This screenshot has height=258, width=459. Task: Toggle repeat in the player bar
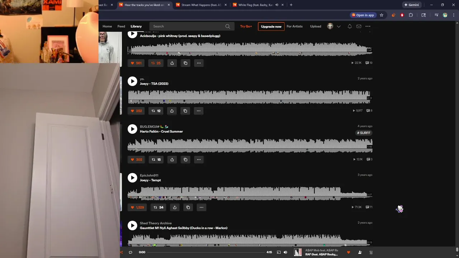click(131, 252)
